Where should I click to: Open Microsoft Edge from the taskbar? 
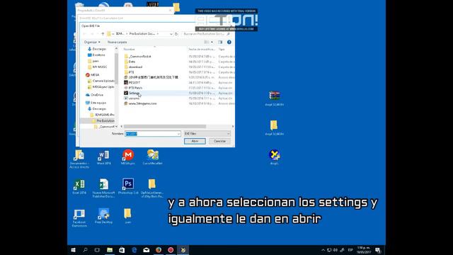click(x=134, y=250)
